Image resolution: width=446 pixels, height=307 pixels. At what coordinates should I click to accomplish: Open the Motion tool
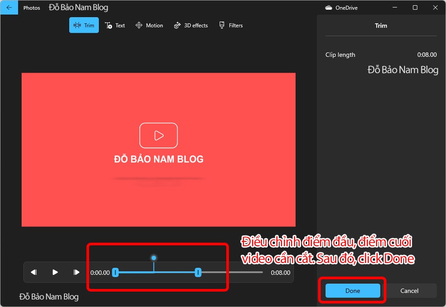coord(150,25)
